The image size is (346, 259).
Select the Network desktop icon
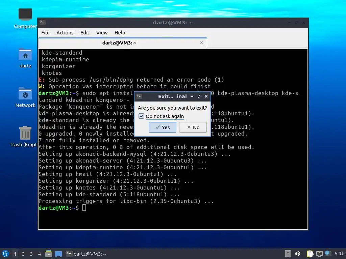[25, 97]
